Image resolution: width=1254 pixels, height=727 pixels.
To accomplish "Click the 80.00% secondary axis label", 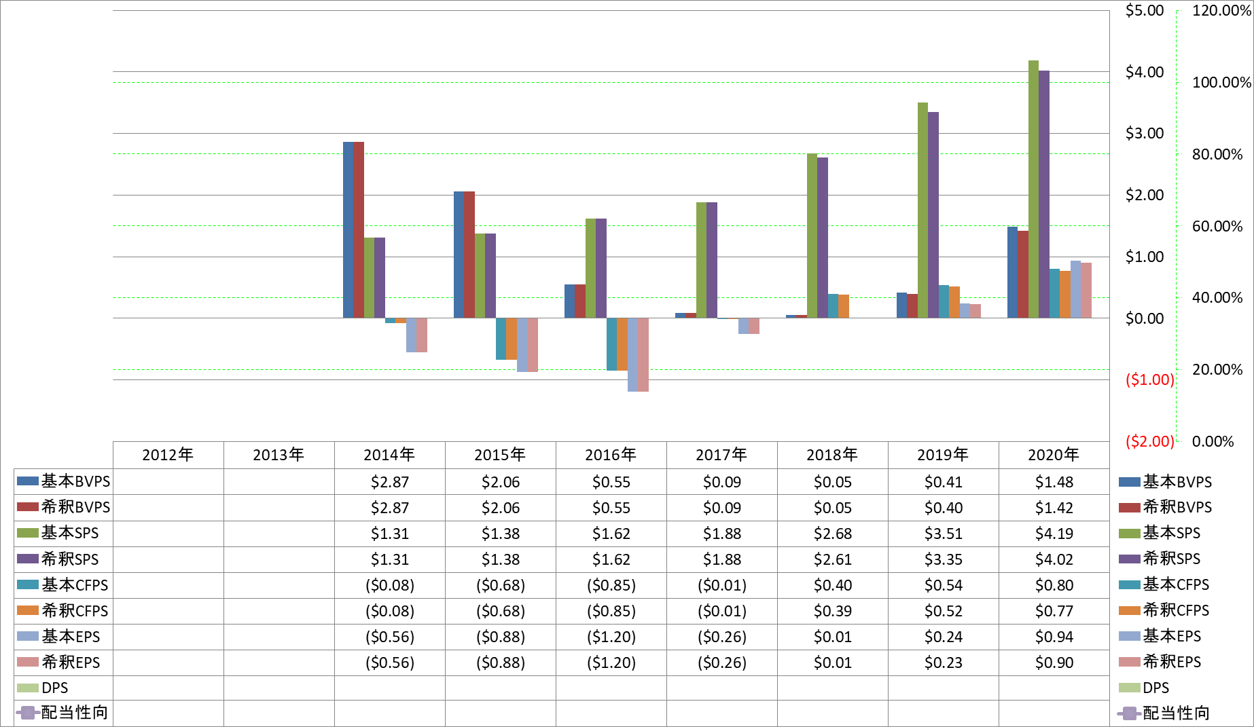I will click(1217, 154).
